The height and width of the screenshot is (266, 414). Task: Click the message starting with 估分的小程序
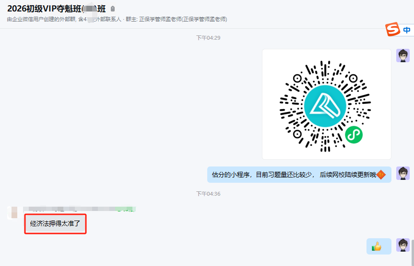pyautogui.click(x=299, y=175)
